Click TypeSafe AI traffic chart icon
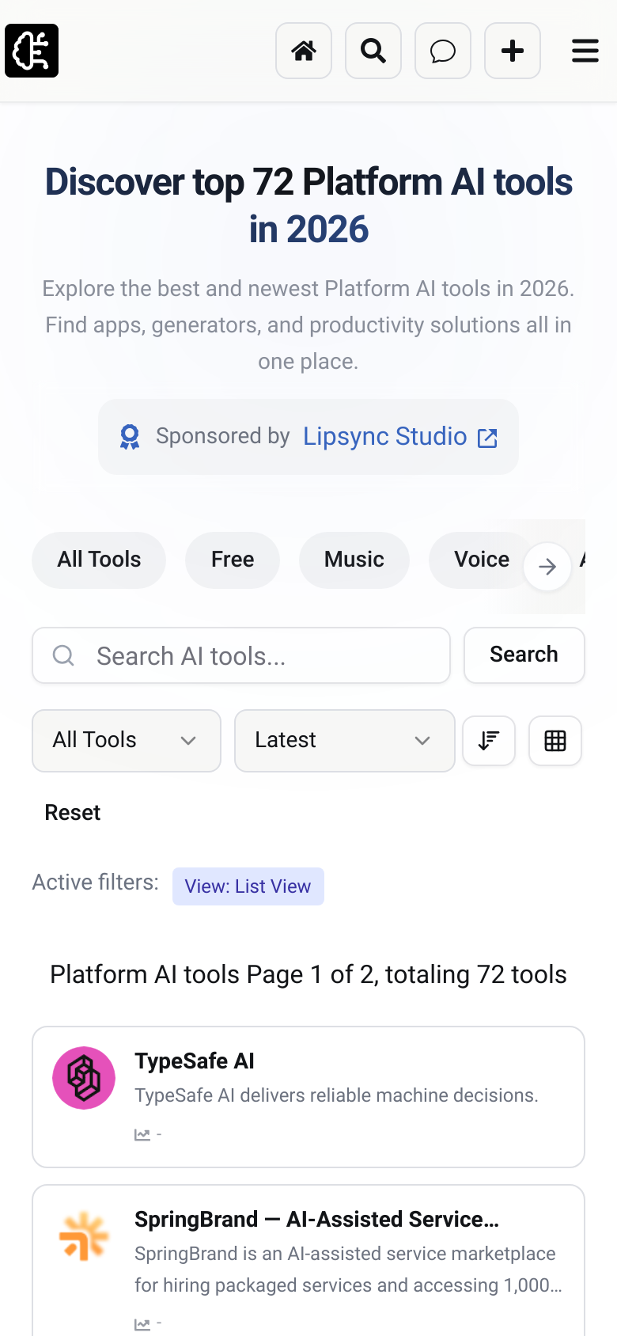 pos(142,1135)
